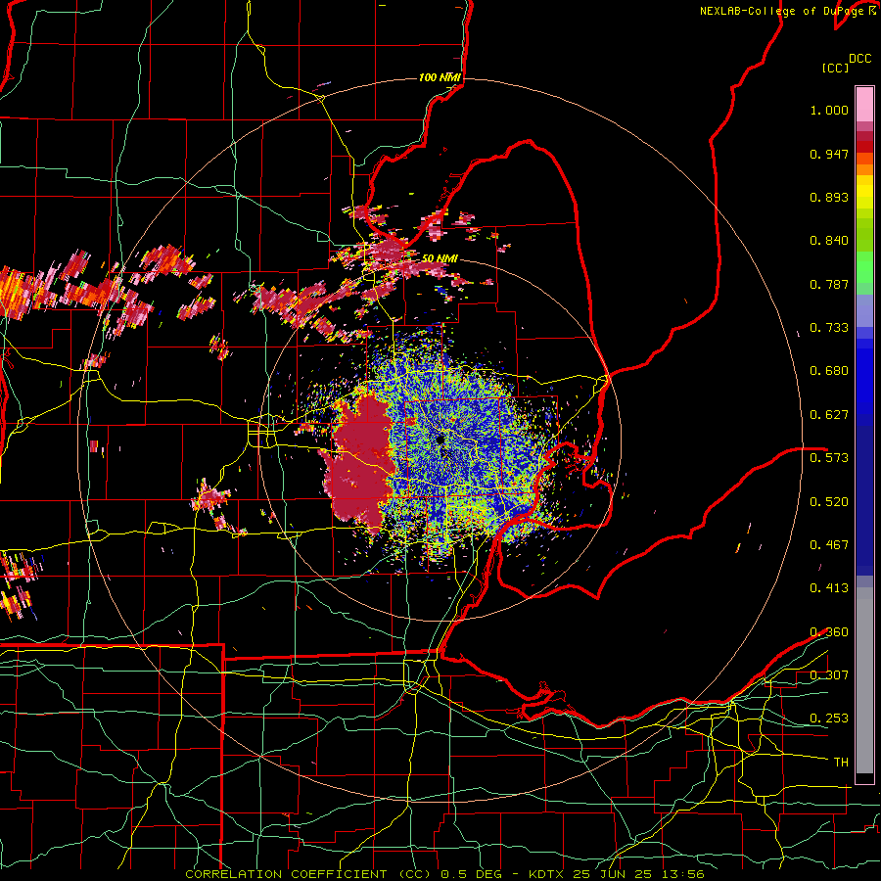Pick the gray low-value color bar segment
Screen dimensions: 881x881
click(864, 680)
